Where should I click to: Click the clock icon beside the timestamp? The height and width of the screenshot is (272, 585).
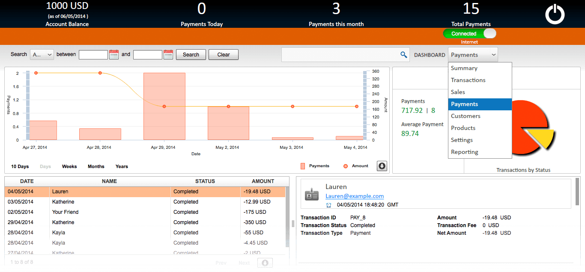coord(328,205)
